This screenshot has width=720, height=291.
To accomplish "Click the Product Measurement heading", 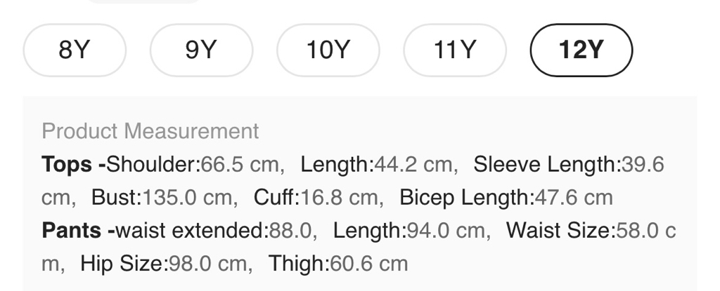I will [x=150, y=131].
